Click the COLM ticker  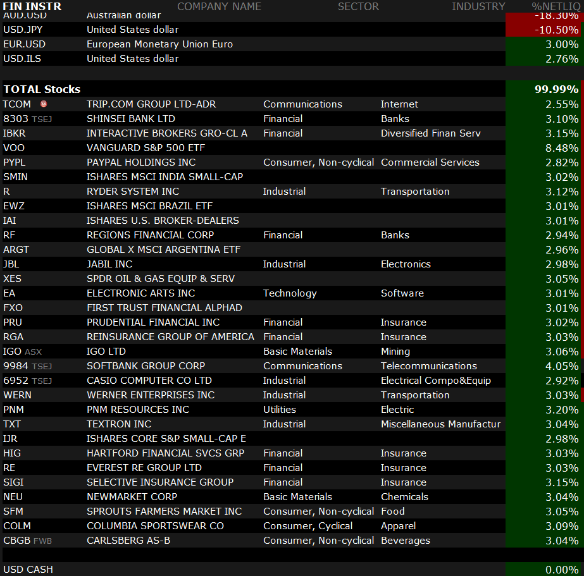click(x=16, y=525)
